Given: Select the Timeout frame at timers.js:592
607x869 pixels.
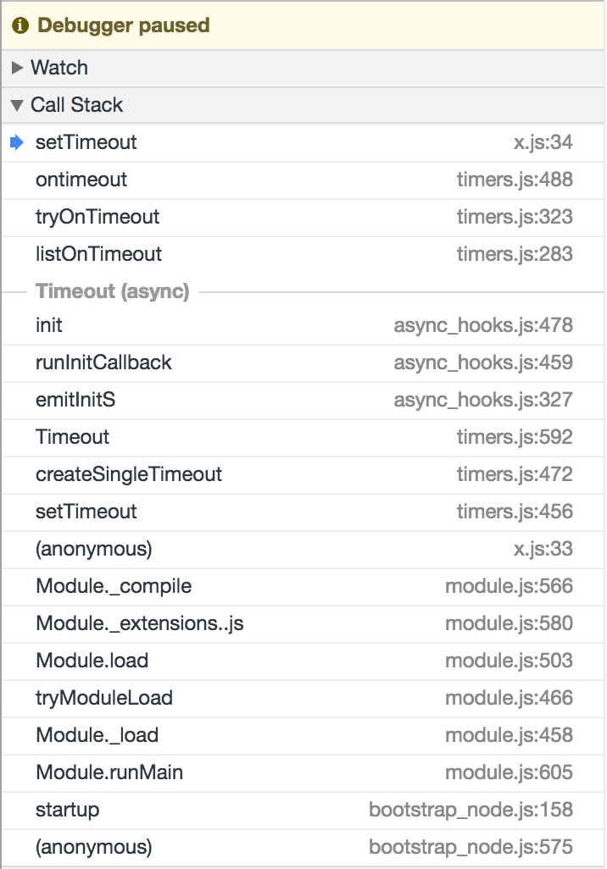Looking at the screenshot, I should click(303, 437).
